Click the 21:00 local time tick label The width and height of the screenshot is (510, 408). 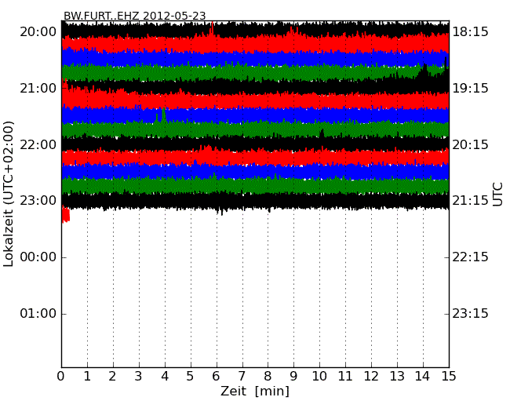click(x=38, y=89)
